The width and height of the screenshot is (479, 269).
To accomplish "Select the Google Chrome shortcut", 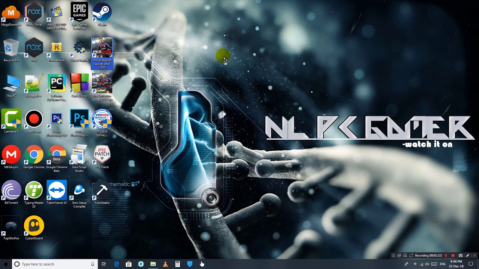I will [x=34, y=157].
